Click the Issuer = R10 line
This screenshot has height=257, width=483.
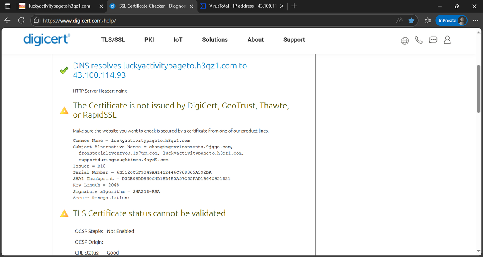tap(89, 166)
